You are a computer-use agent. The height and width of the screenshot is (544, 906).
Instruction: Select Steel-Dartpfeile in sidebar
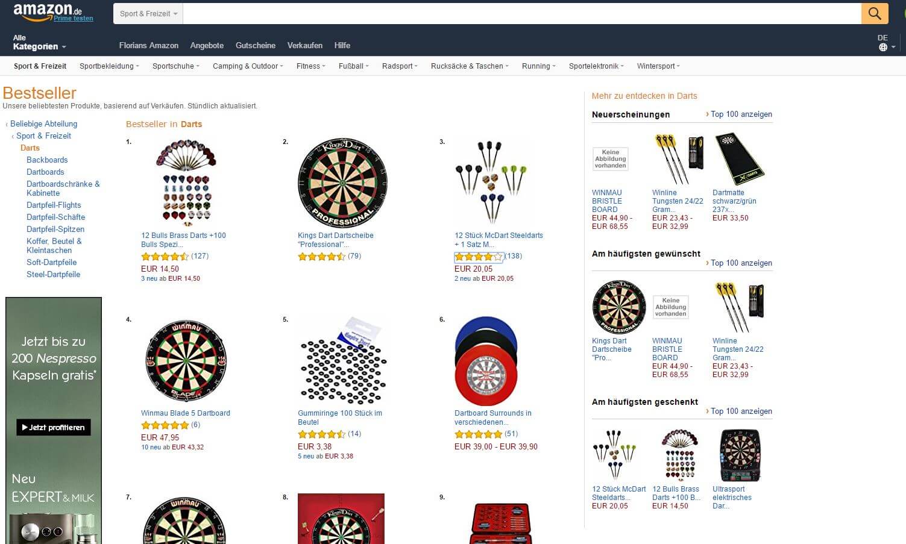coord(53,274)
